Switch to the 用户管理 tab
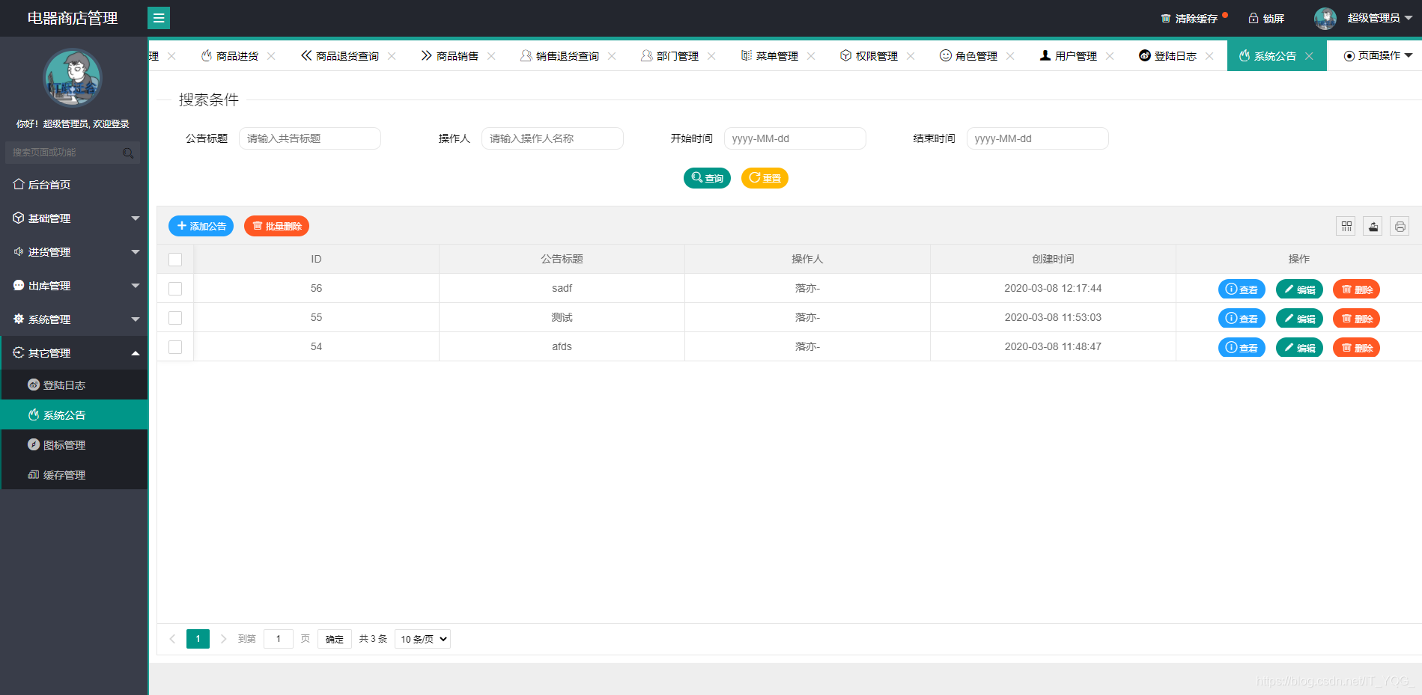Image resolution: width=1422 pixels, height=695 pixels. 1072,55
